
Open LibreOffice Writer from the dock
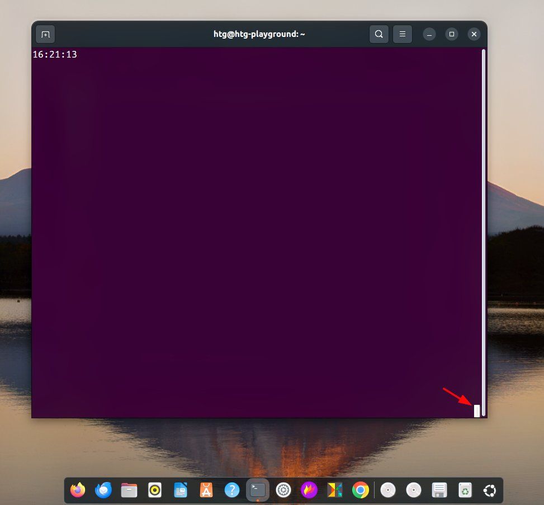[x=181, y=490]
